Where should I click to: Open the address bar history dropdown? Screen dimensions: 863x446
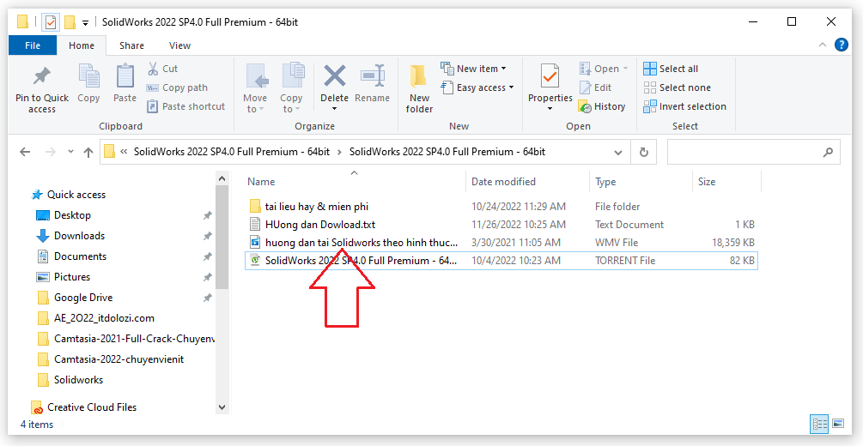tap(618, 153)
